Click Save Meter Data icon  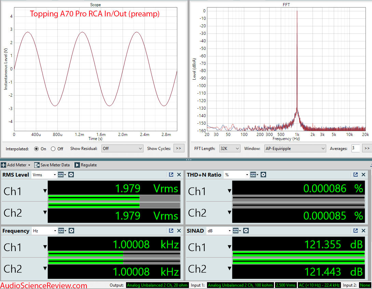tap(37, 165)
